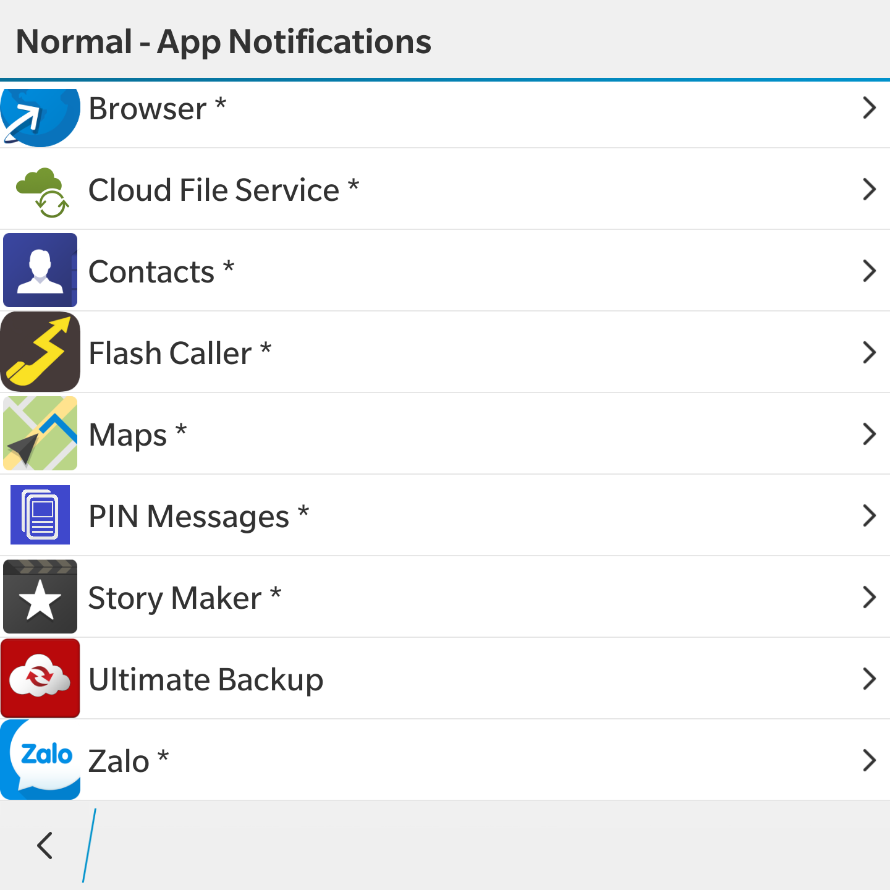
Task: Tap the Ultimate Backup red cloud icon
Action: click(40, 678)
